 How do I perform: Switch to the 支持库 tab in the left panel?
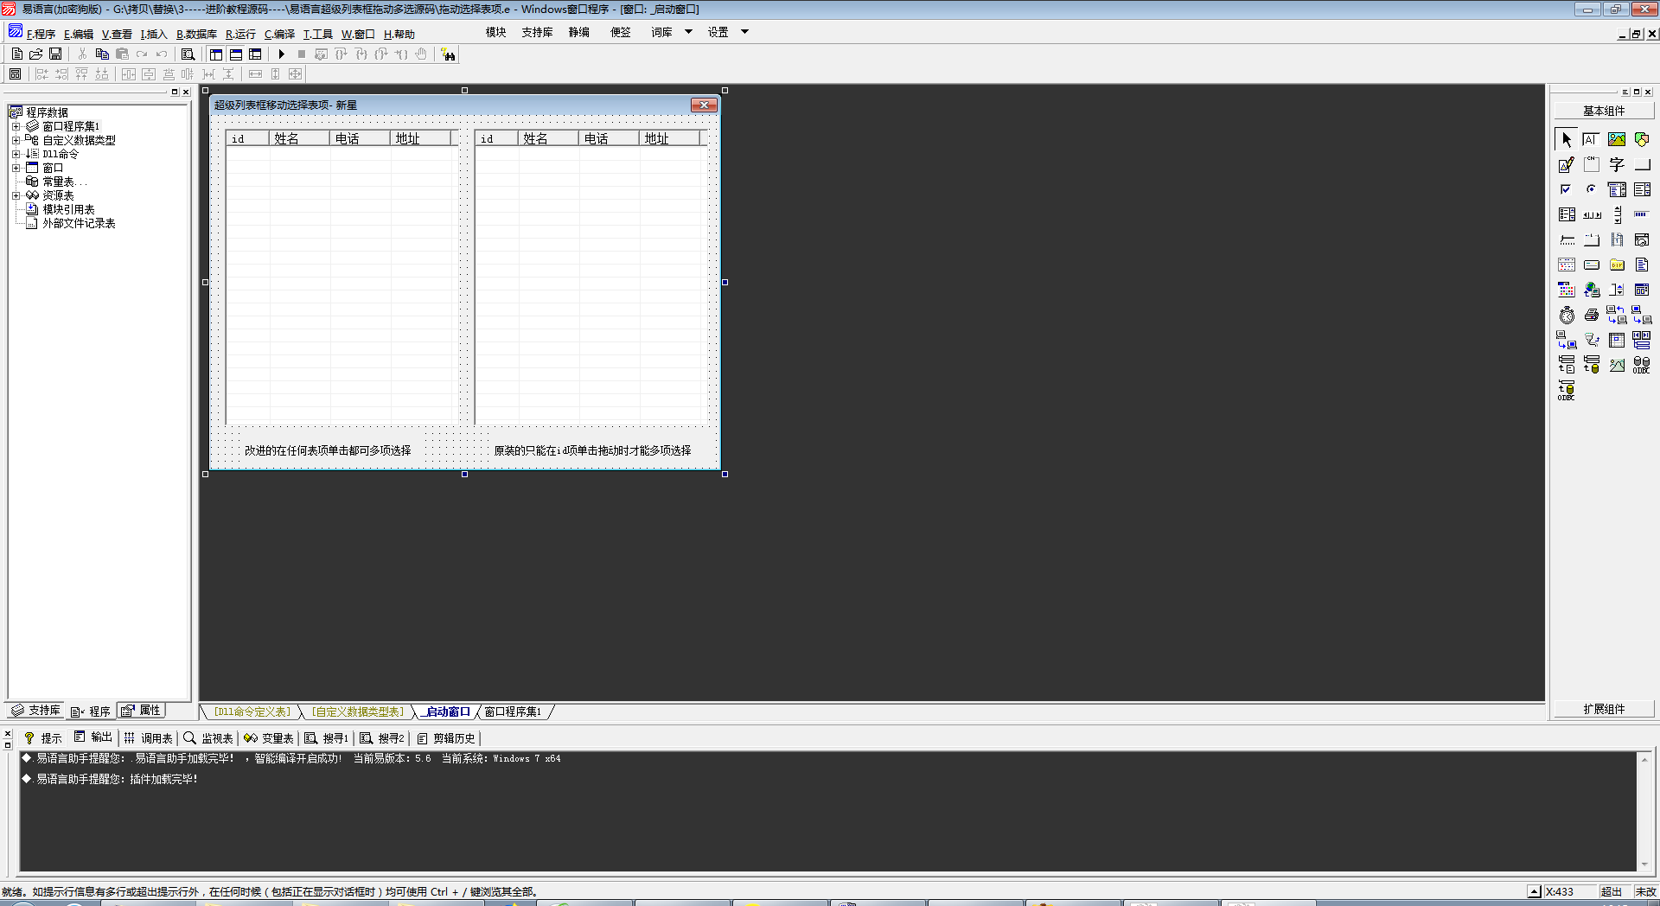pyautogui.click(x=35, y=710)
